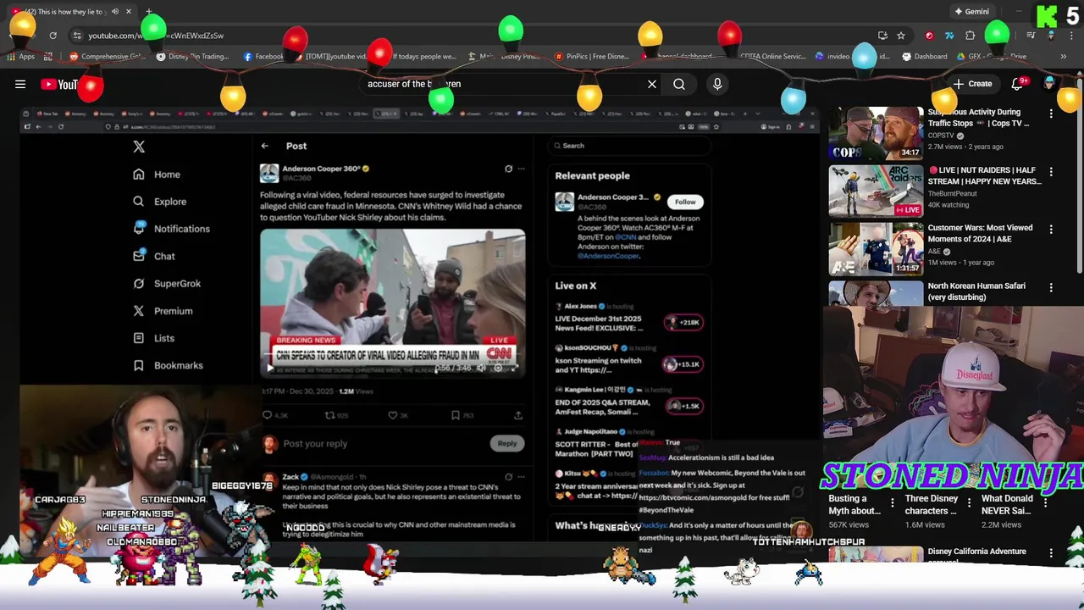Open Customer Wars Most Viewed Moments thumbnail
Viewport: 1084px width, 610px height.
click(876, 249)
